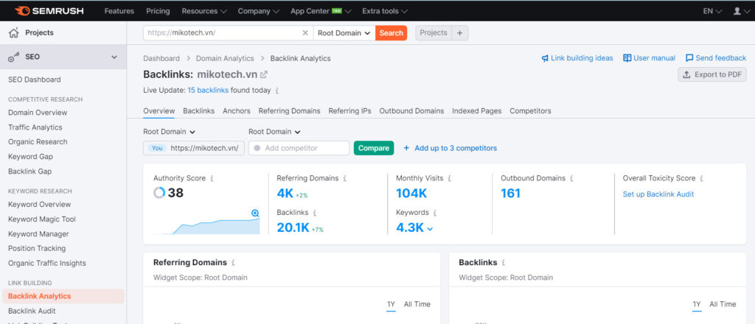Open the Pricing menu item
The height and width of the screenshot is (324, 755).
[x=158, y=10]
